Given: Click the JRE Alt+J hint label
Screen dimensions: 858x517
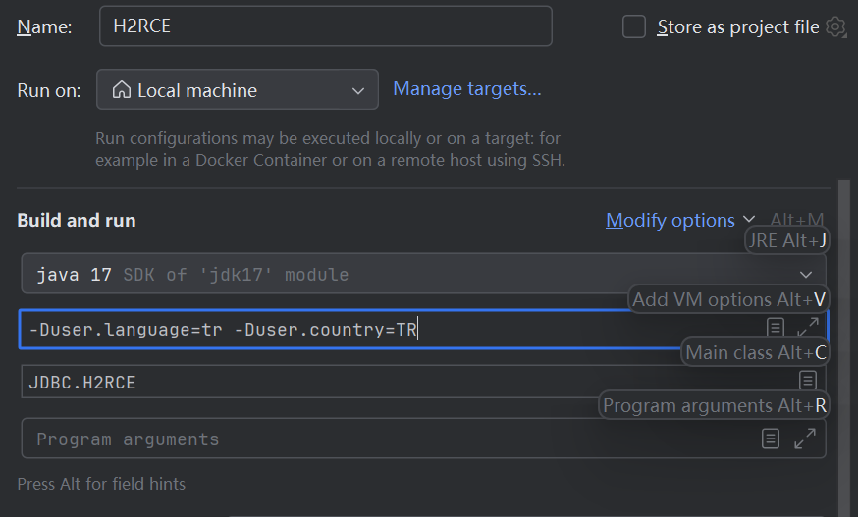Looking at the screenshot, I should click(x=788, y=240).
